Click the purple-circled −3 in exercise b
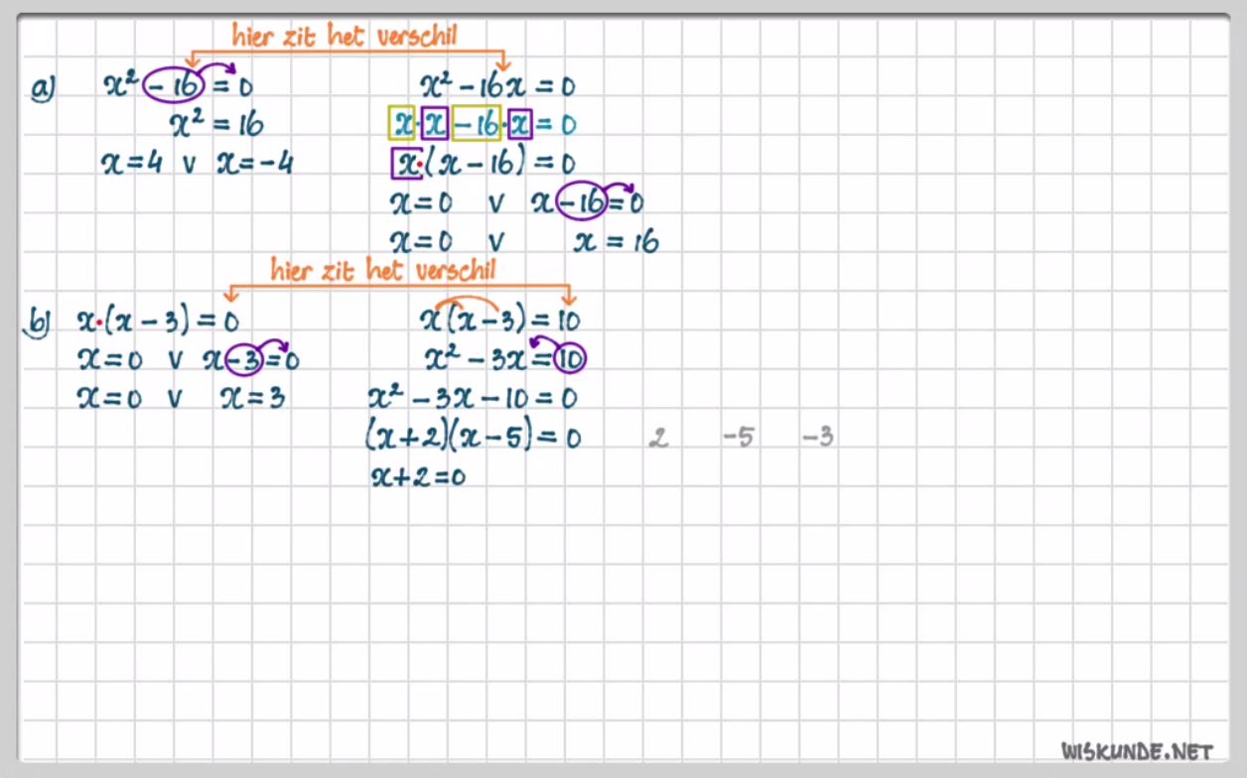The image size is (1247, 778). pyautogui.click(x=245, y=360)
